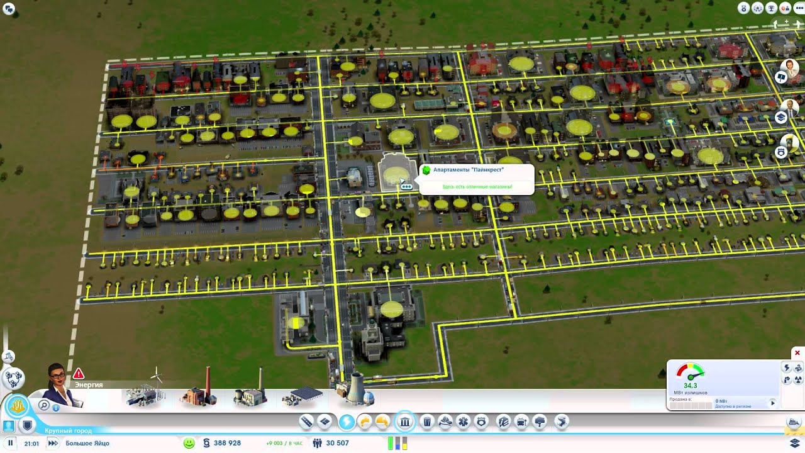
Task: Open the Government buildings menu
Action: (405, 422)
